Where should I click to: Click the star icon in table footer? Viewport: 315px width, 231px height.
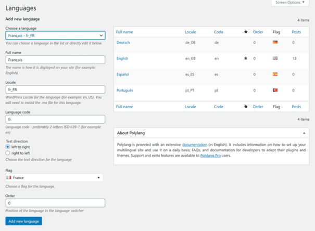pos(246,106)
